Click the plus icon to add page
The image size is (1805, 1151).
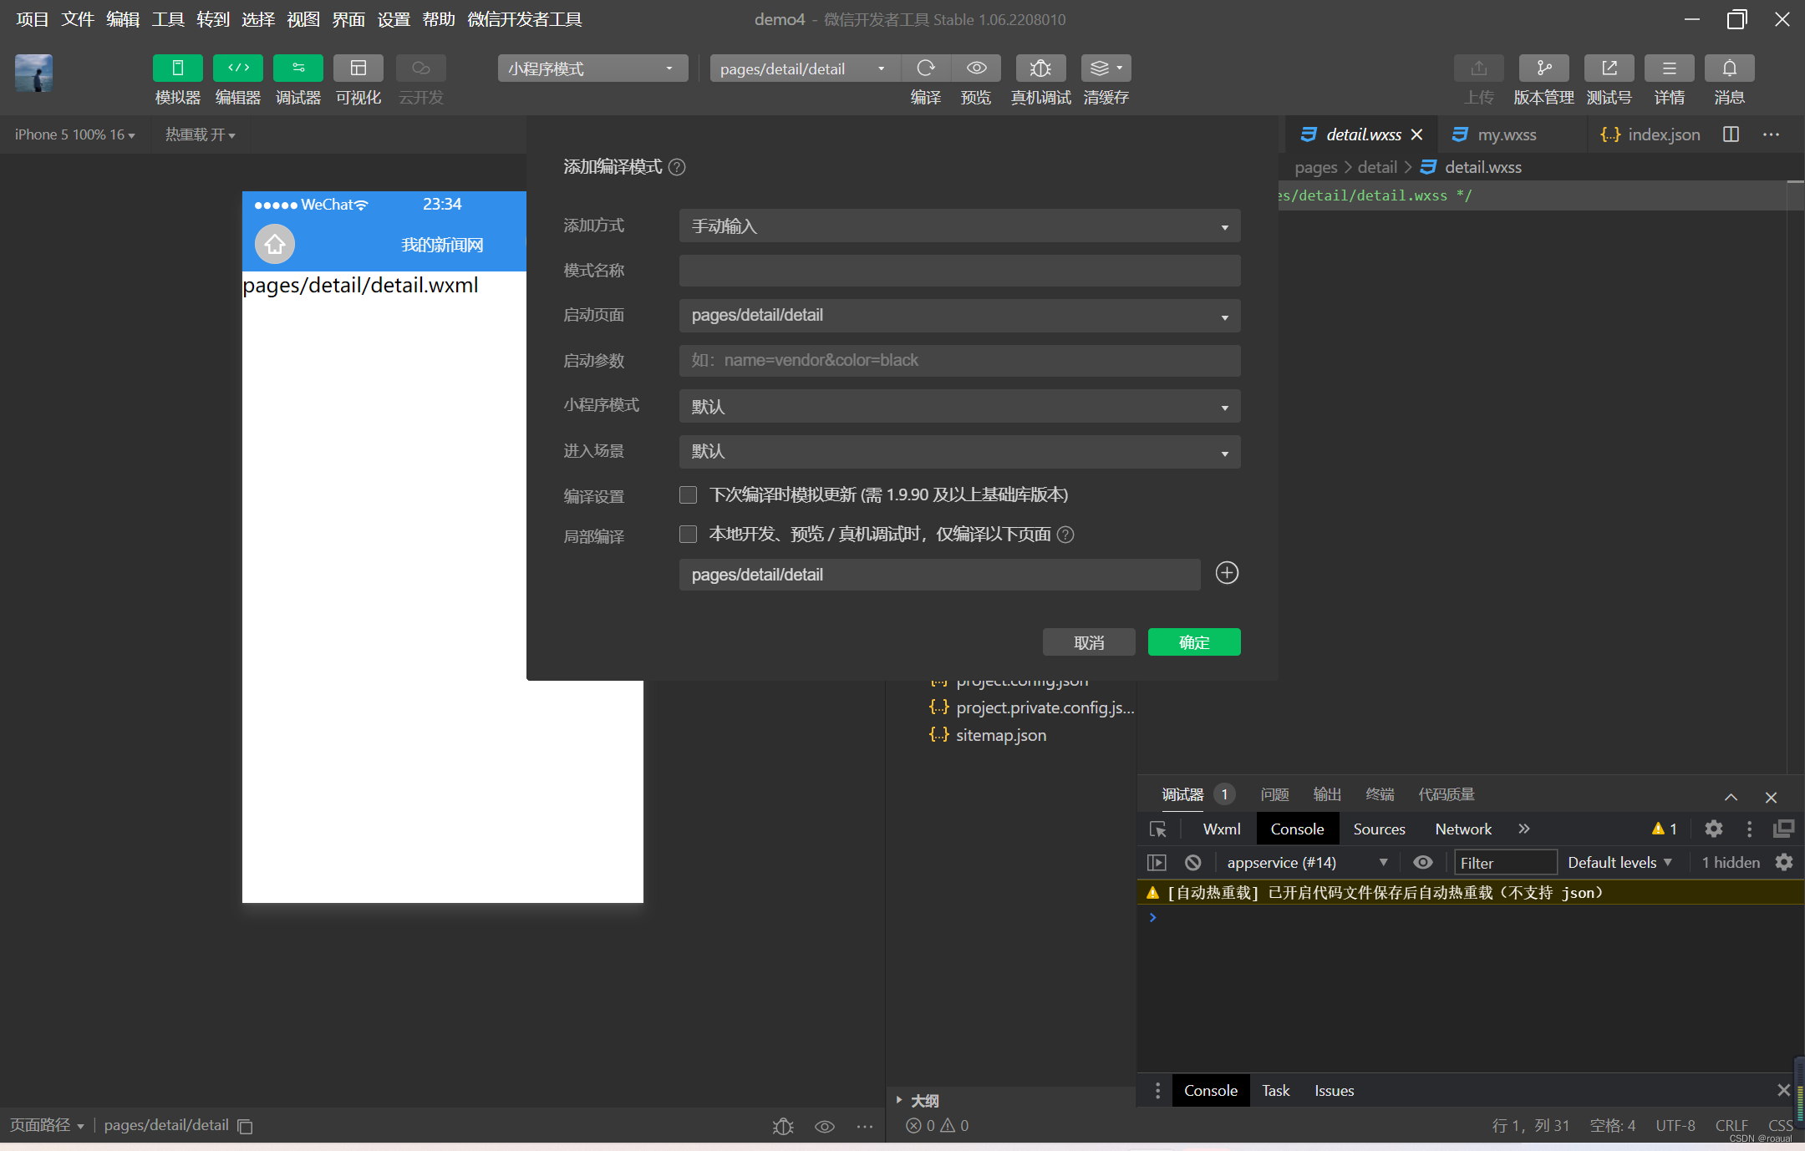[1226, 573]
